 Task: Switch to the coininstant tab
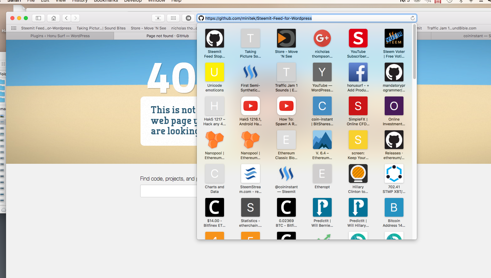(461, 36)
